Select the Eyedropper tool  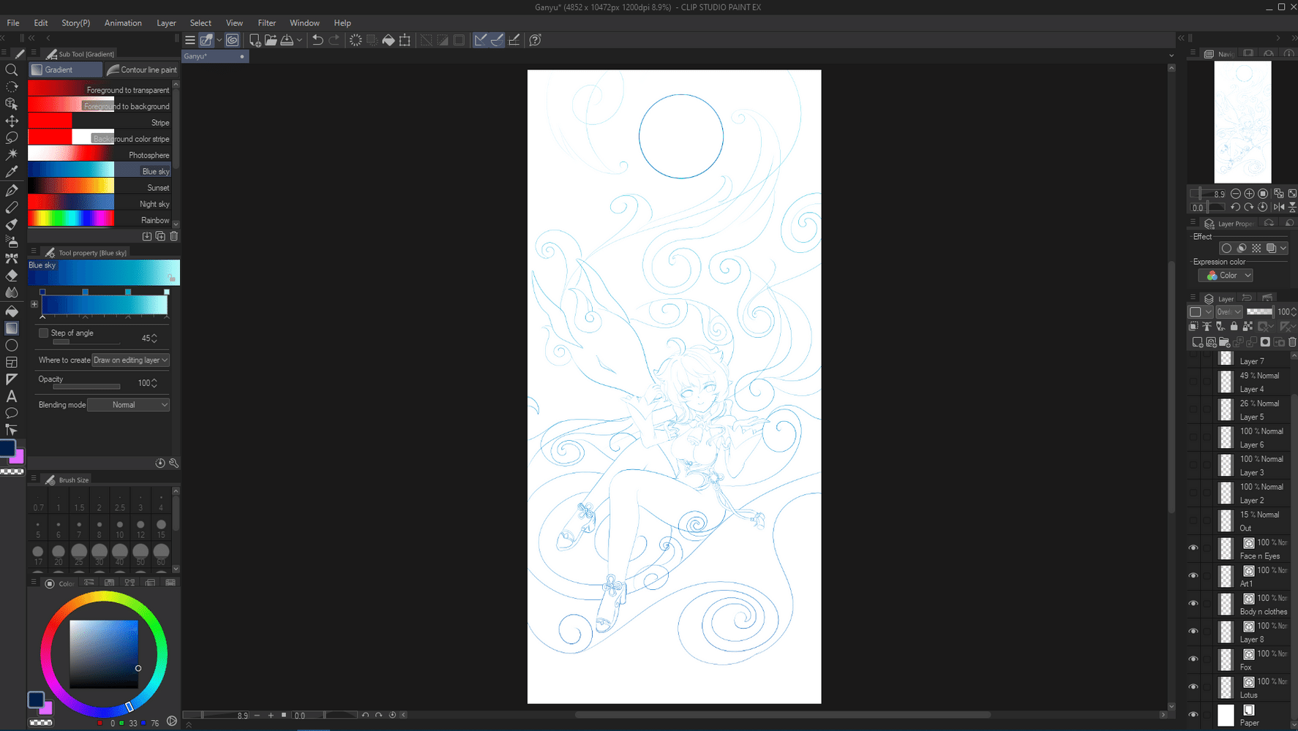(12, 173)
